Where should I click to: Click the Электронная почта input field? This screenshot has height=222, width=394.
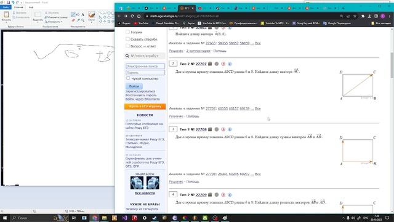click(x=145, y=66)
